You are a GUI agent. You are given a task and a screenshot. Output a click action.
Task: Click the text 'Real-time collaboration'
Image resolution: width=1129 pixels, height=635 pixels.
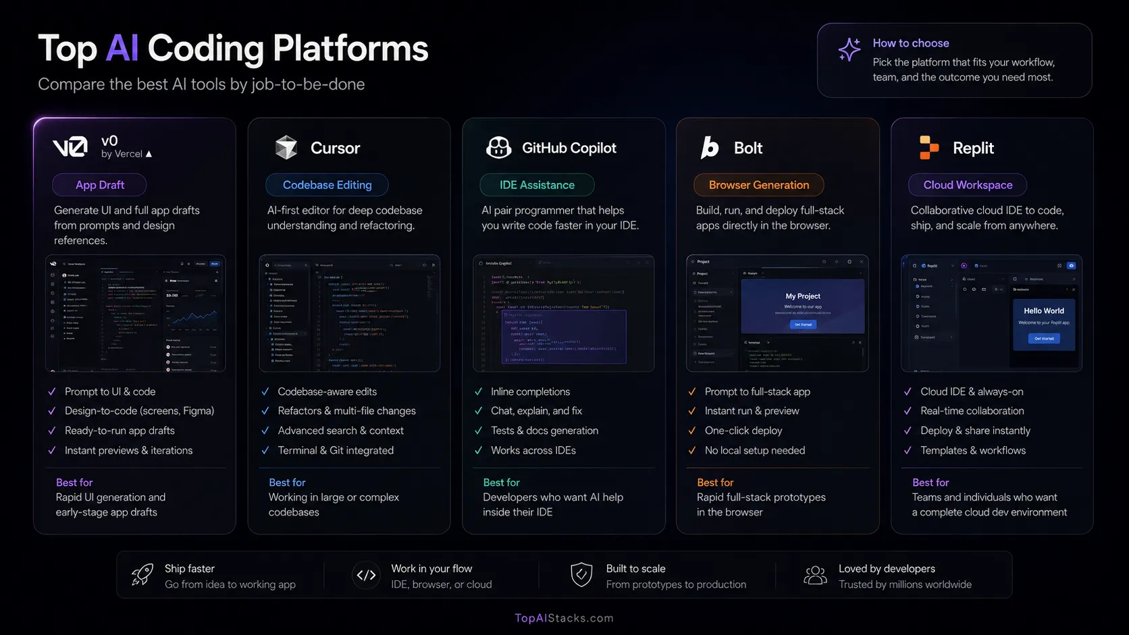click(x=972, y=411)
